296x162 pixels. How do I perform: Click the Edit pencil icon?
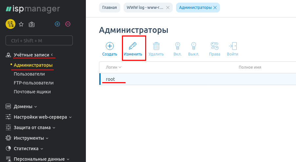tap(133, 46)
